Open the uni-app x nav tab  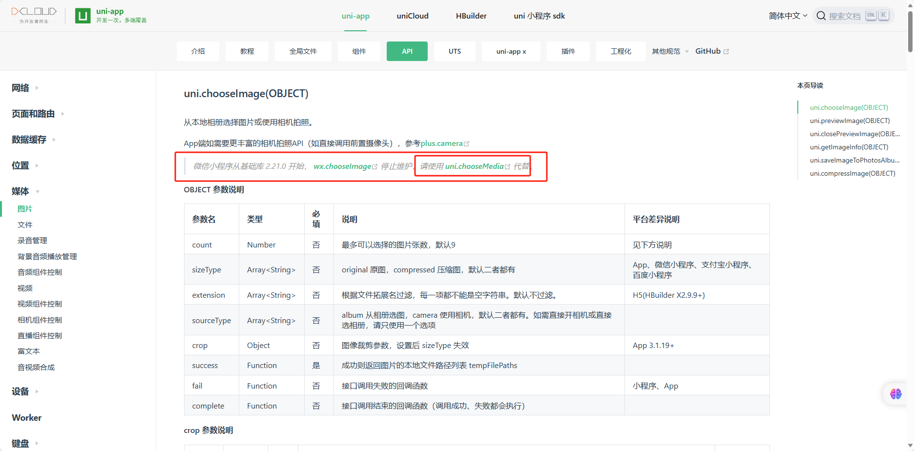(511, 51)
